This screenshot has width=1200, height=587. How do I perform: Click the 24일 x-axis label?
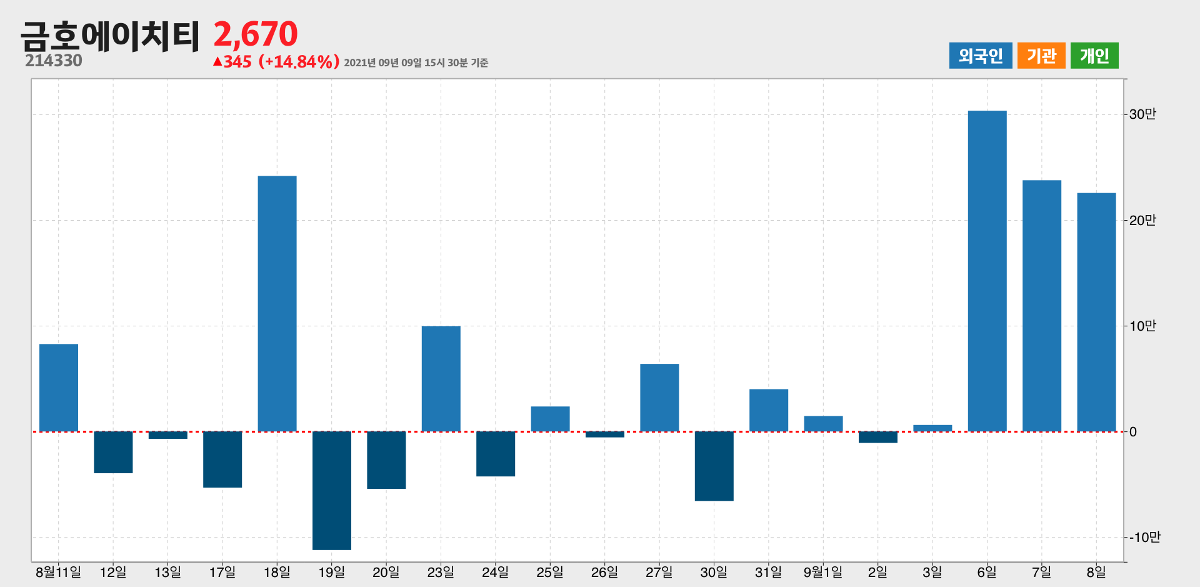496,572
